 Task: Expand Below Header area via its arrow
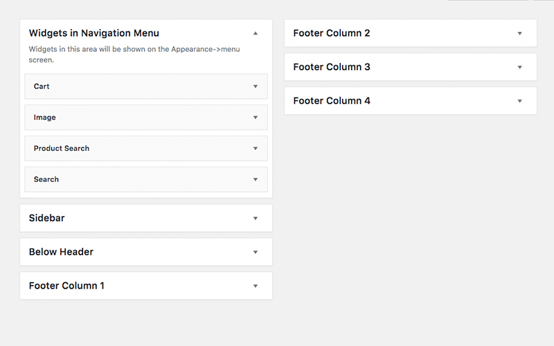pos(256,252)
